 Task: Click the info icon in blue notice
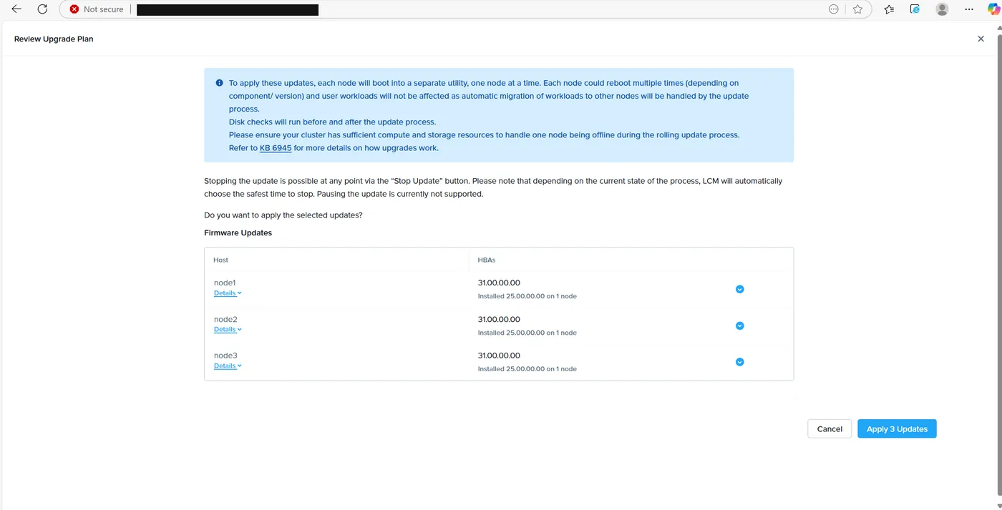pos(219,83)
